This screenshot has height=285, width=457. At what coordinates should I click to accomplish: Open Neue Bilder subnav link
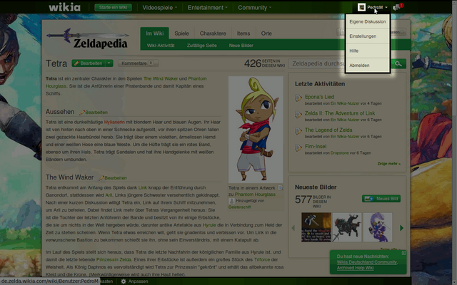[241, 46]
